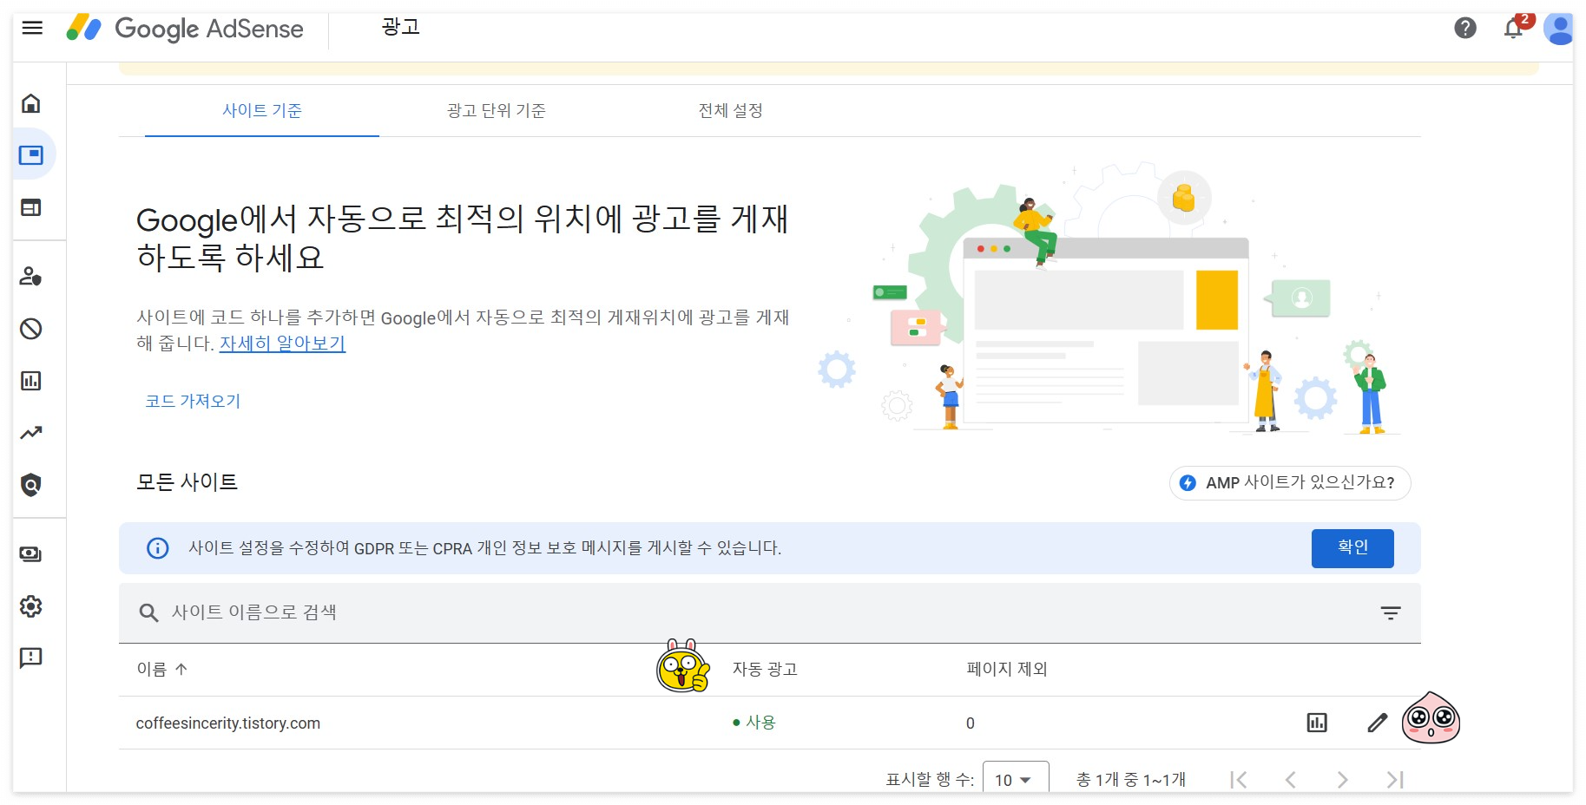This screenshot has width=1586, height=805.
Task: Click the 사용 auto ads status
Action: coord(754,723)
